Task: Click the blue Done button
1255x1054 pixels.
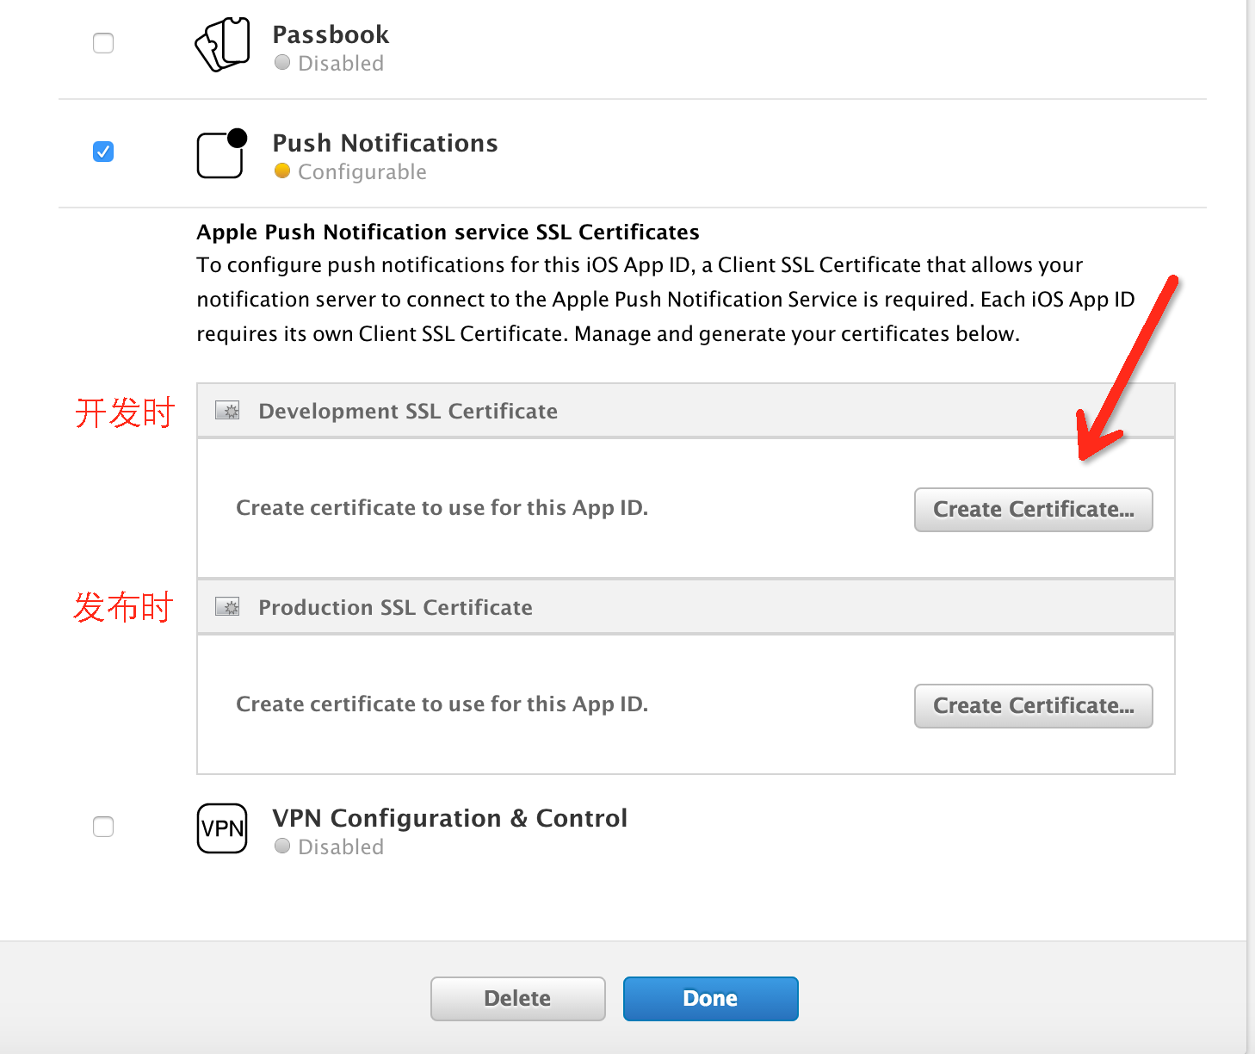Action: pos(710,999)
